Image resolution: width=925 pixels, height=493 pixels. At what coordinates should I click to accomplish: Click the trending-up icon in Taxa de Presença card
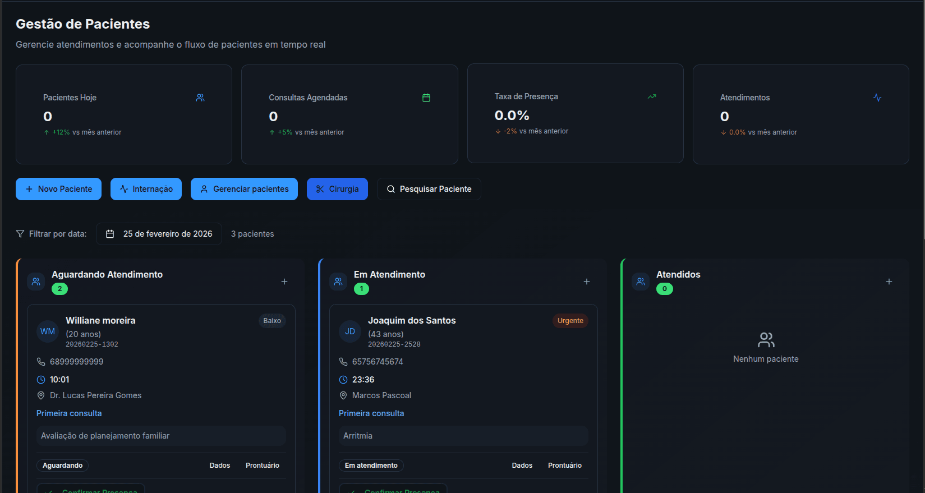[652, 96]
